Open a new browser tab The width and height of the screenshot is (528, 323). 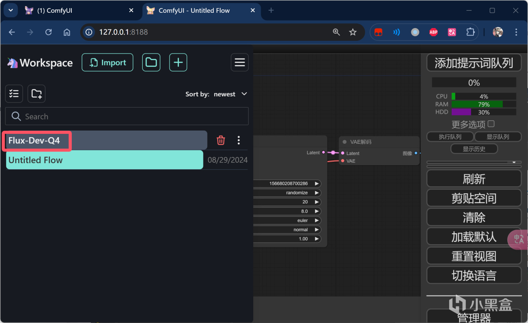tap(271, 10)
